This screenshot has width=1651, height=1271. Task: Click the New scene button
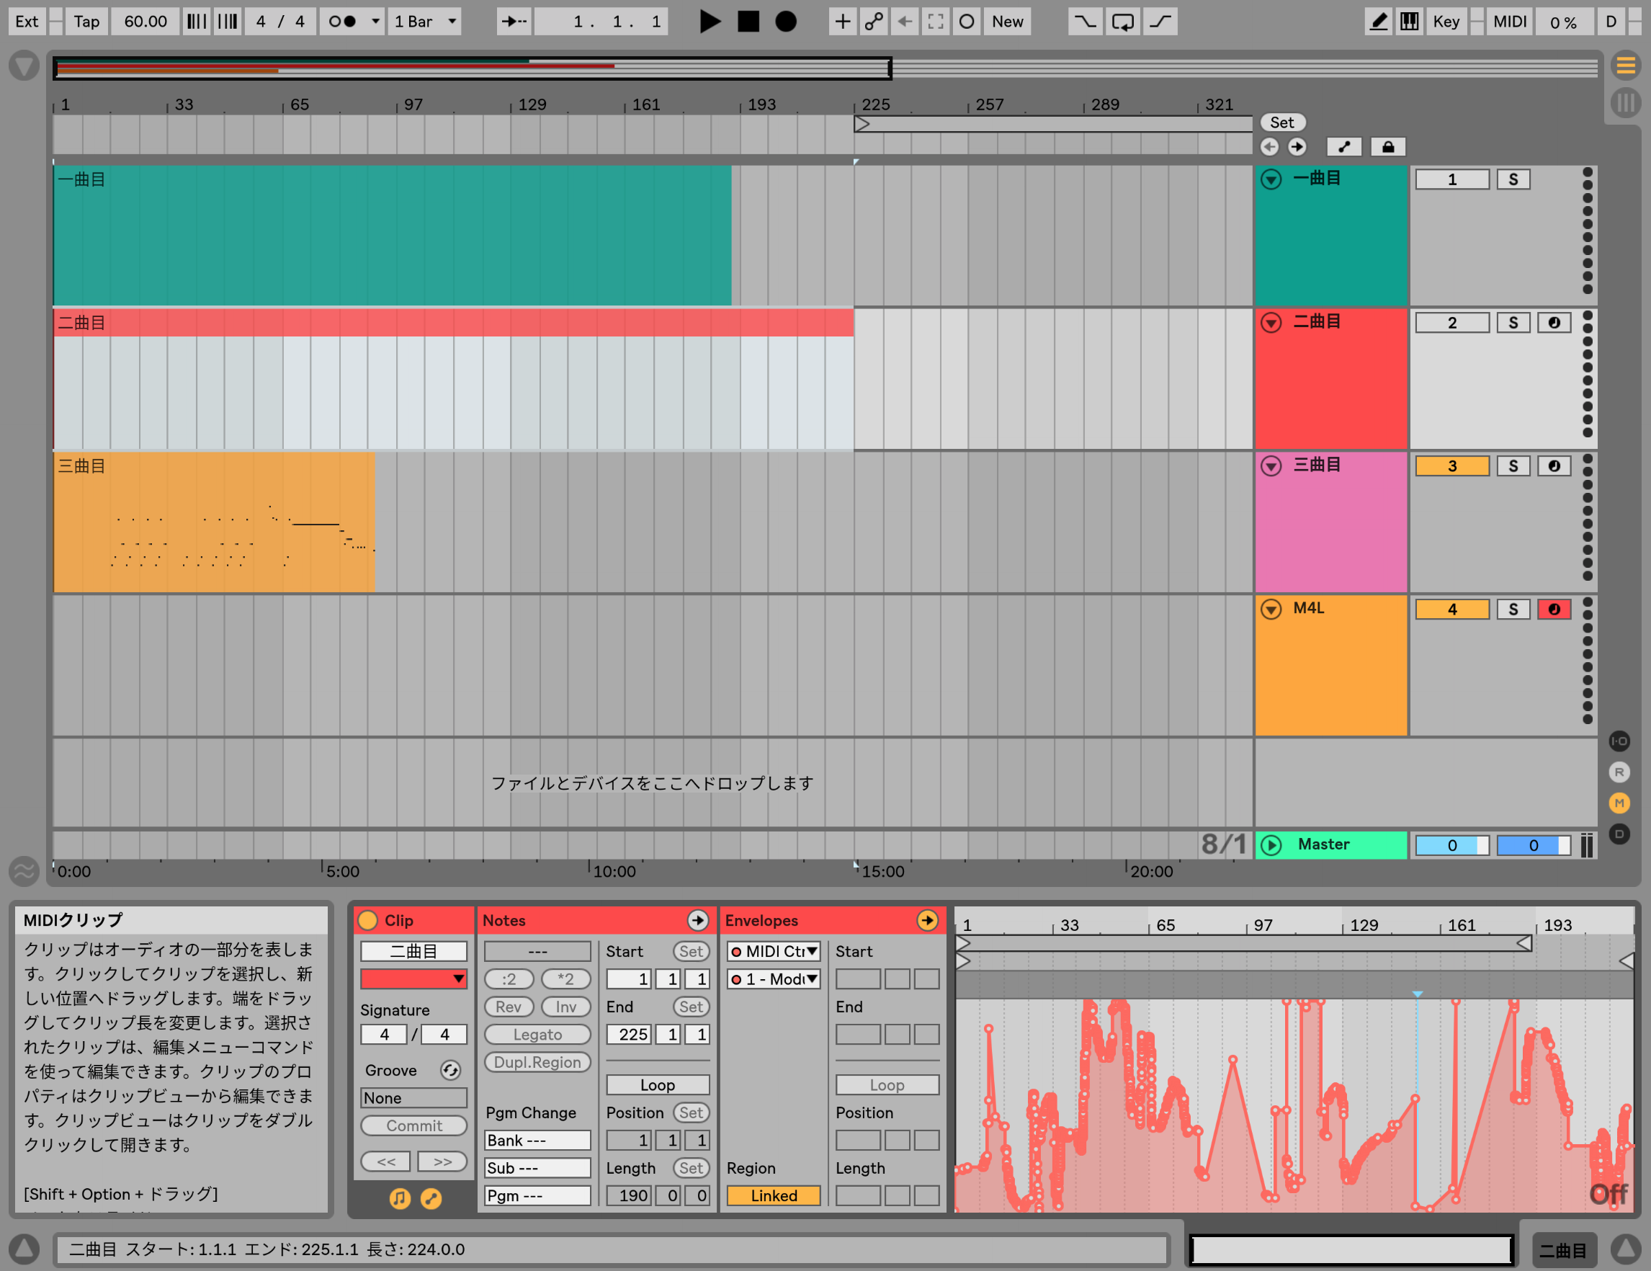(1008, 22)
